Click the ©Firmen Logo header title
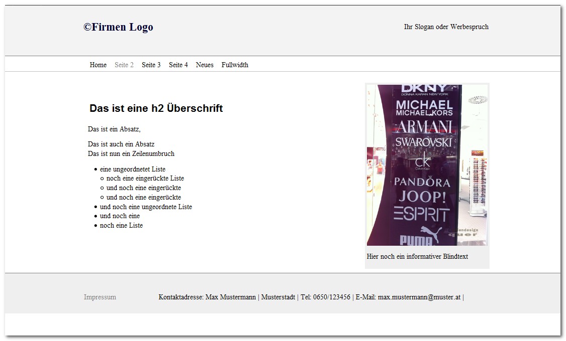Screen dimensions: 566x341 (119, 27)
